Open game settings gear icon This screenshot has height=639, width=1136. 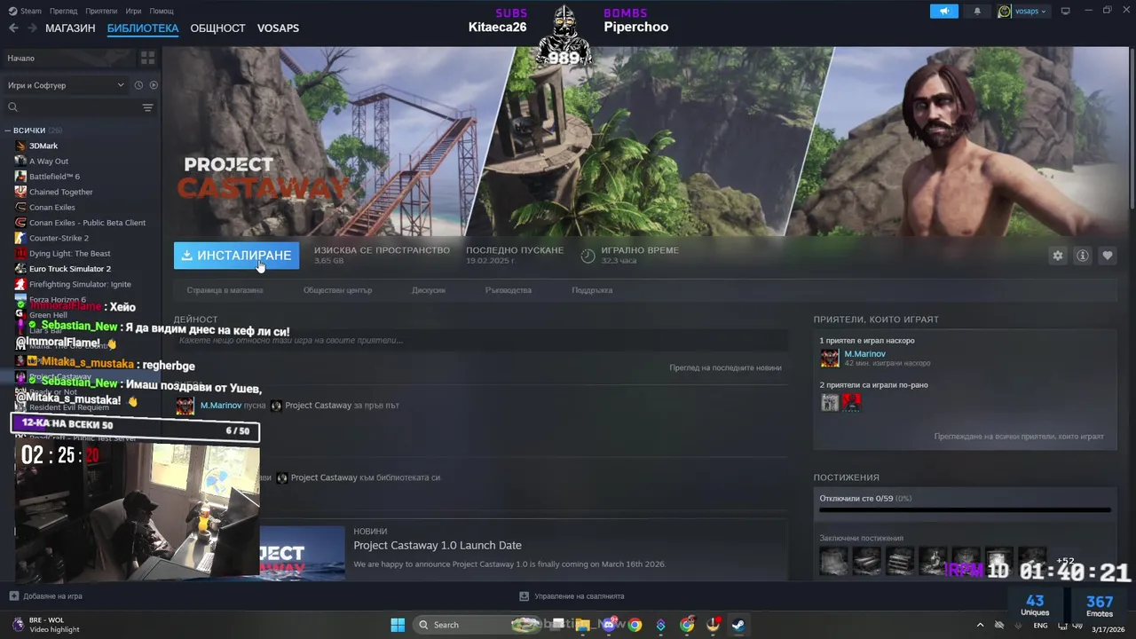(x=1057, y=256)
